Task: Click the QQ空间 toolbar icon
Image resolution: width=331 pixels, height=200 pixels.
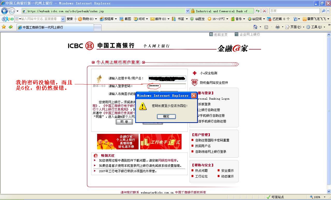Action: pos(250,19)
